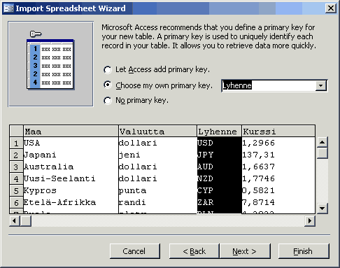
Task: Open the primary key field dropdown arrow
Action: [x=321, y=85]
